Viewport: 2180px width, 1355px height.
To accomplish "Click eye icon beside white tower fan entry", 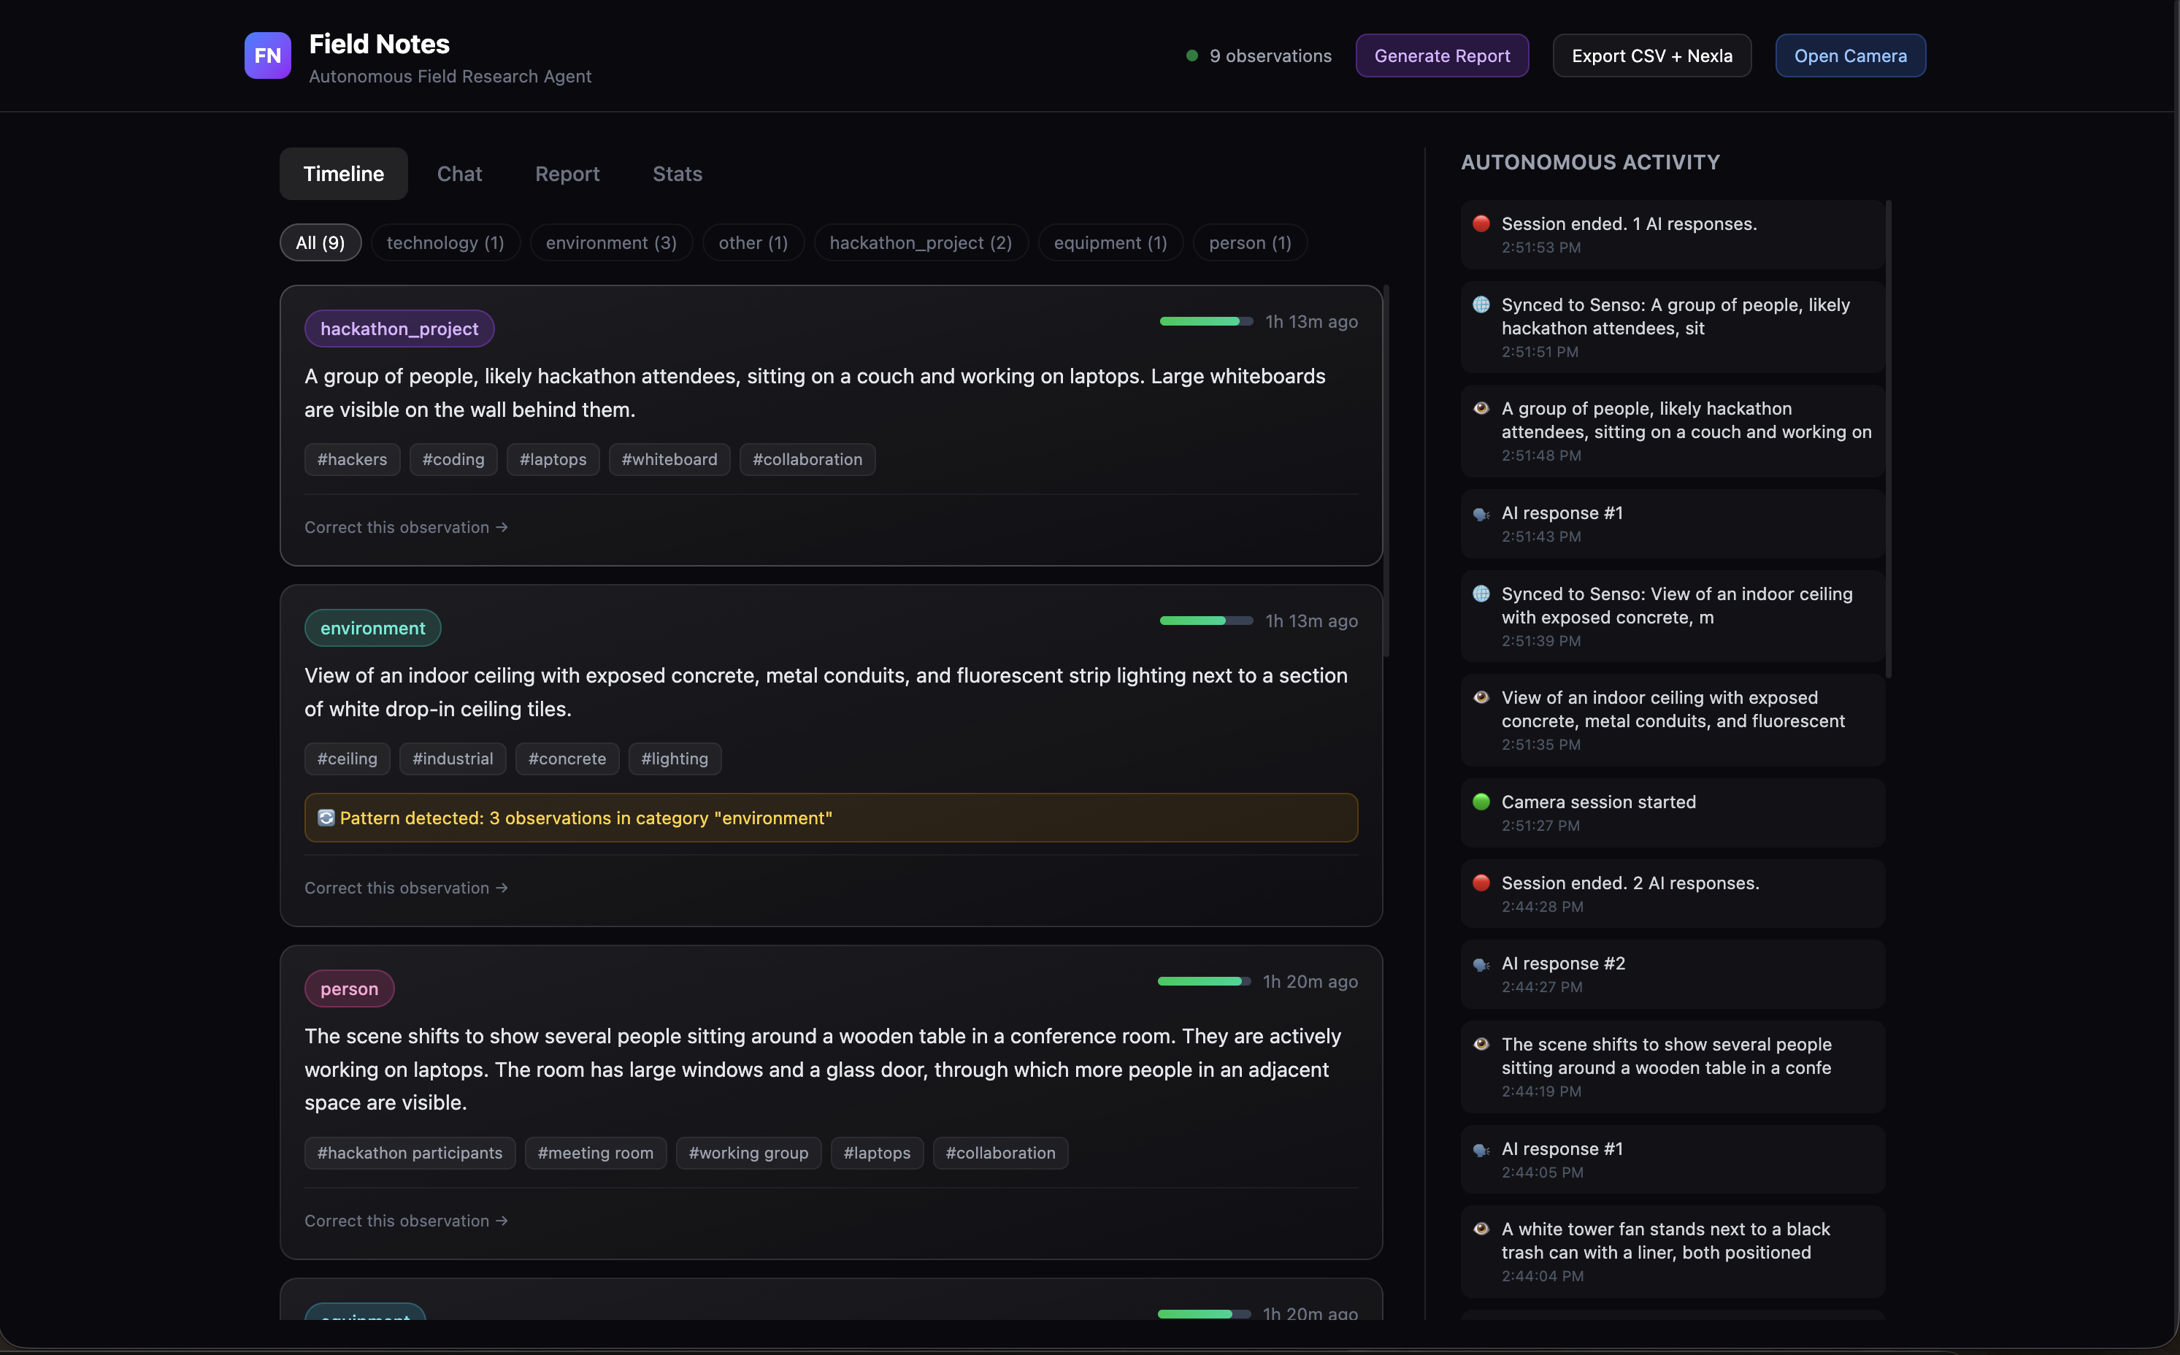I will point(1481,1229).
